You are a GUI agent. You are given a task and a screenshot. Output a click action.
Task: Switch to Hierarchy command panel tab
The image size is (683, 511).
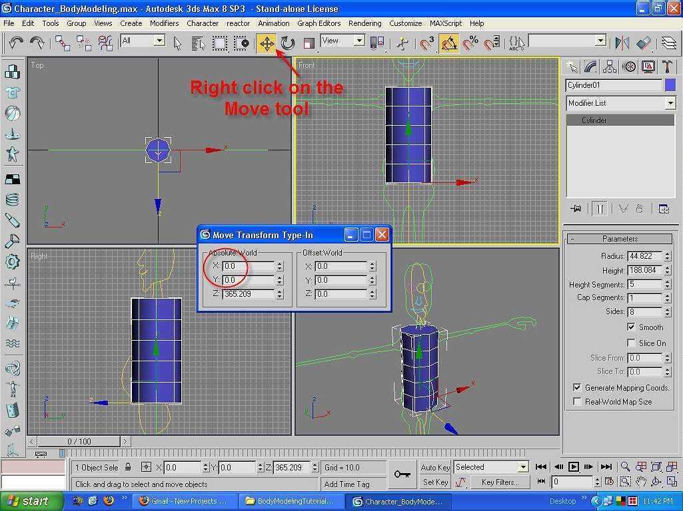(x=610, y=67)
